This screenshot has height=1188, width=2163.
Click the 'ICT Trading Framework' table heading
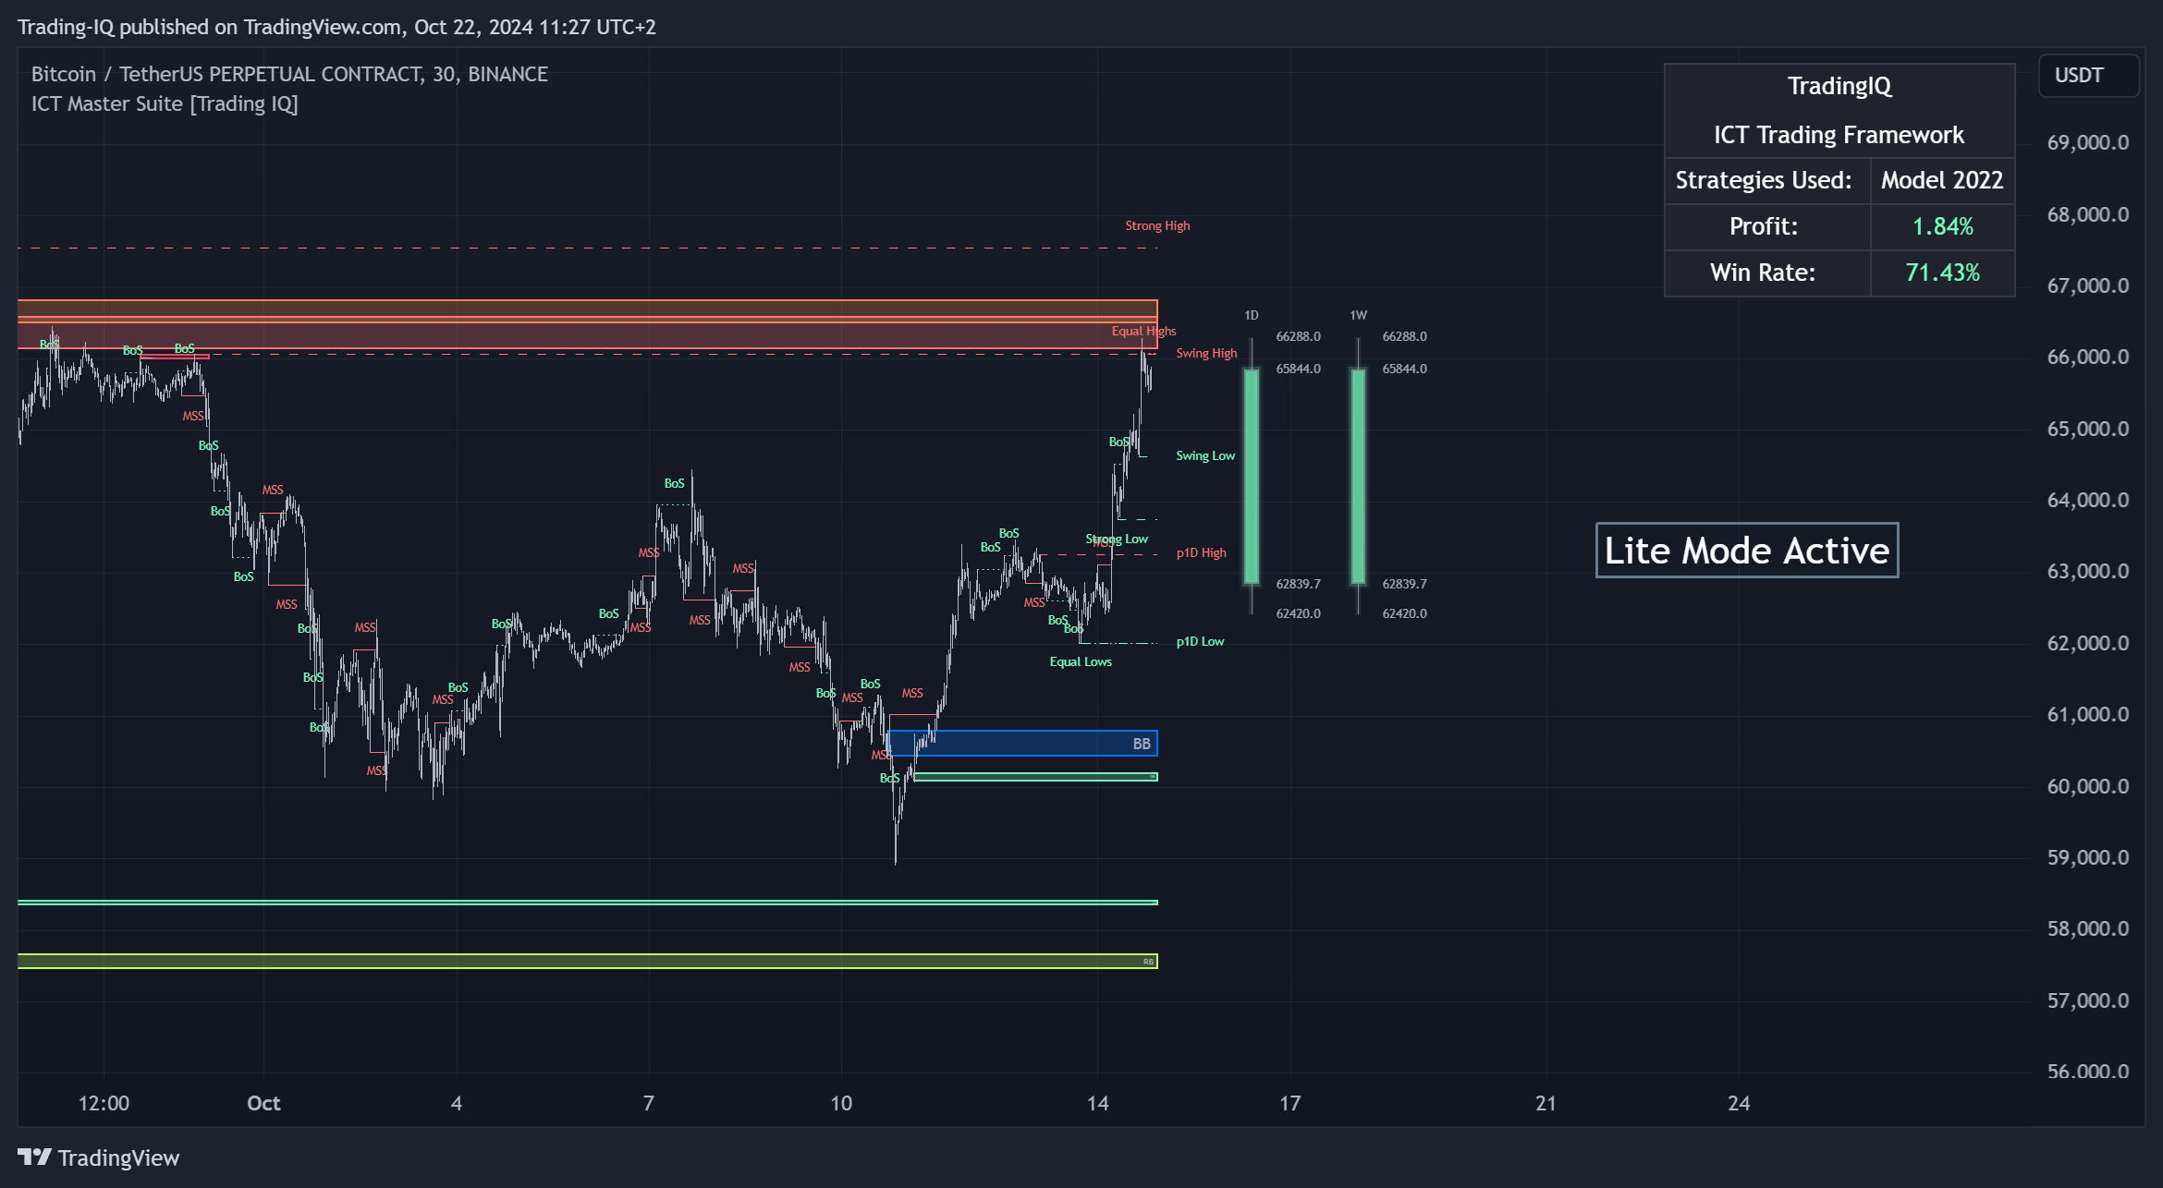click(x=1839, y=135)
